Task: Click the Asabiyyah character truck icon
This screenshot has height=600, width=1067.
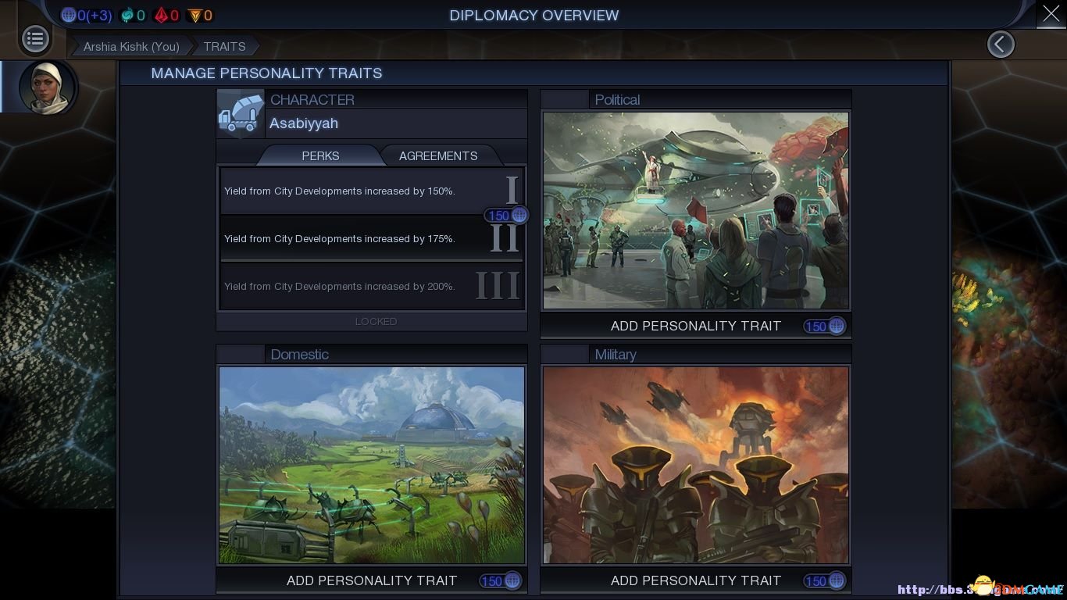Action: click(241, 114)
